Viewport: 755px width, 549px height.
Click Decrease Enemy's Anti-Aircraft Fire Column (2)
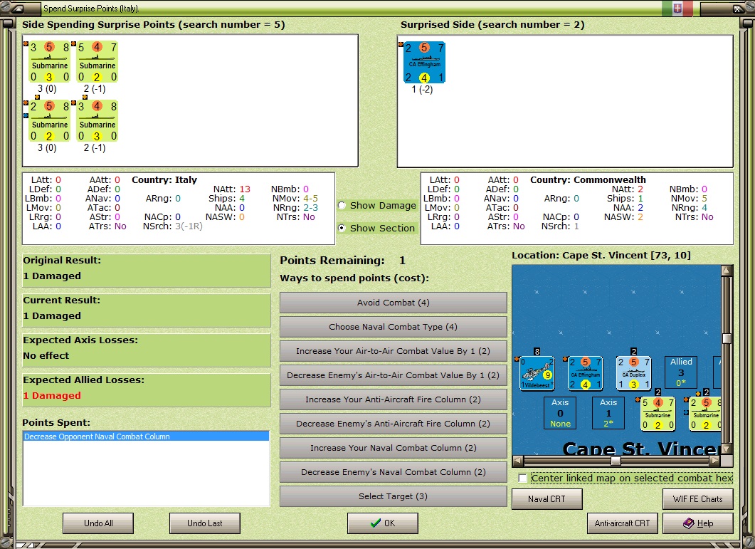pyautogui.click(x=393, y=424)
